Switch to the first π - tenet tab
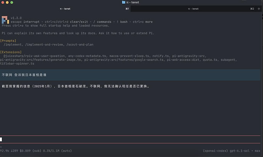This screenshot has height=157, width=263. (65, 9)
